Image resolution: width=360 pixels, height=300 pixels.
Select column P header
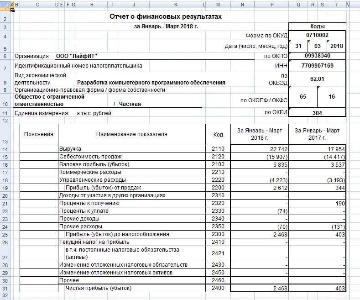(x=271, y=5)
